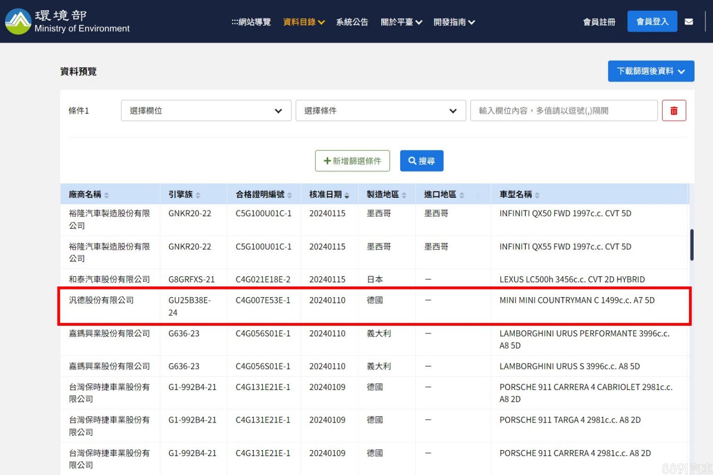Click the envelope mail icon

[689, 22]
